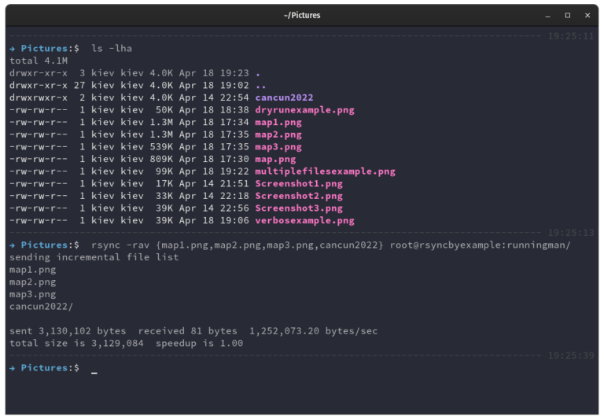Click the ~/Pictures window title
Image resolution: width=604 pixels, height=420 pixels.
tap(302, 16)
